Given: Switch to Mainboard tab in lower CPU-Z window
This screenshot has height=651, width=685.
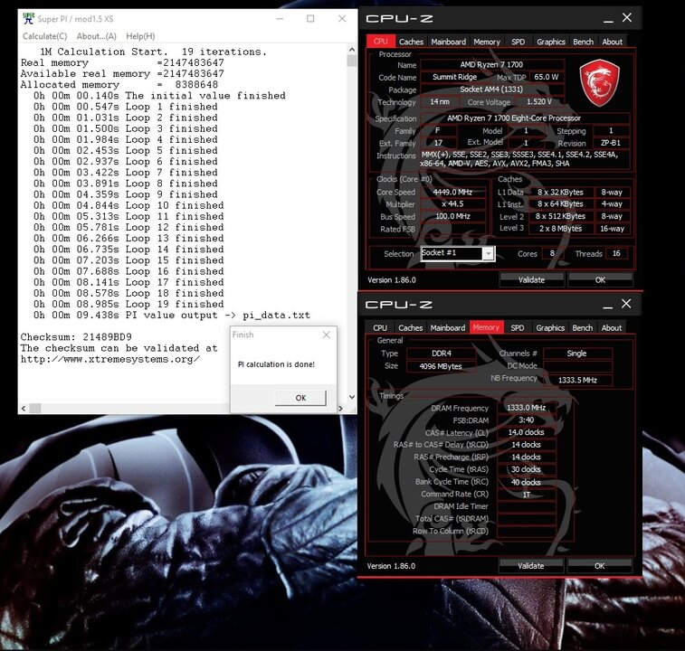Looking at the screenshot, I should pos(447,328).
